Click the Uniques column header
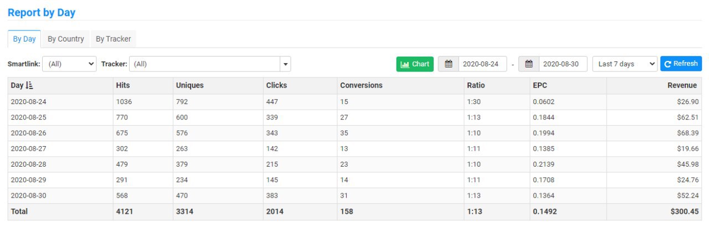The width and height of the screenshot is (709, 227). click(x=189, y=86)
